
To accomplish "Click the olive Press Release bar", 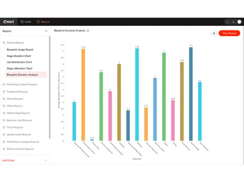I will click(182, 102).
